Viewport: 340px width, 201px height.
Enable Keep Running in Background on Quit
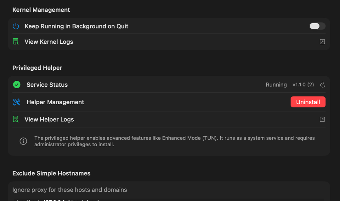pos(317,26)
